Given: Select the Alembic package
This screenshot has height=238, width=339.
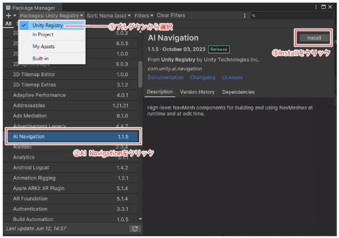Looking at the screenshot, I should point(70,147).
